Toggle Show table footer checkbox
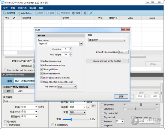The height and width of the screenshot is (129, 165). pos(41,74)
